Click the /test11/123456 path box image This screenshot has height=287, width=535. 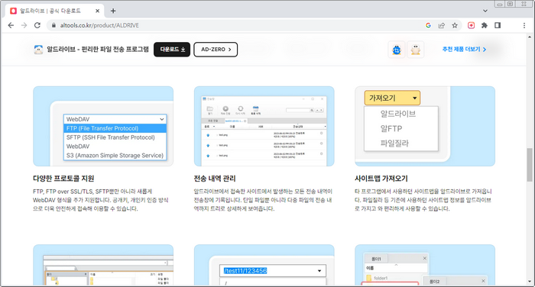264,265
